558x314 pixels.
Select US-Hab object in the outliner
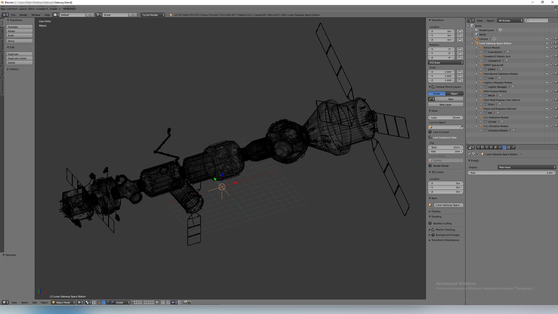point(492,122)
